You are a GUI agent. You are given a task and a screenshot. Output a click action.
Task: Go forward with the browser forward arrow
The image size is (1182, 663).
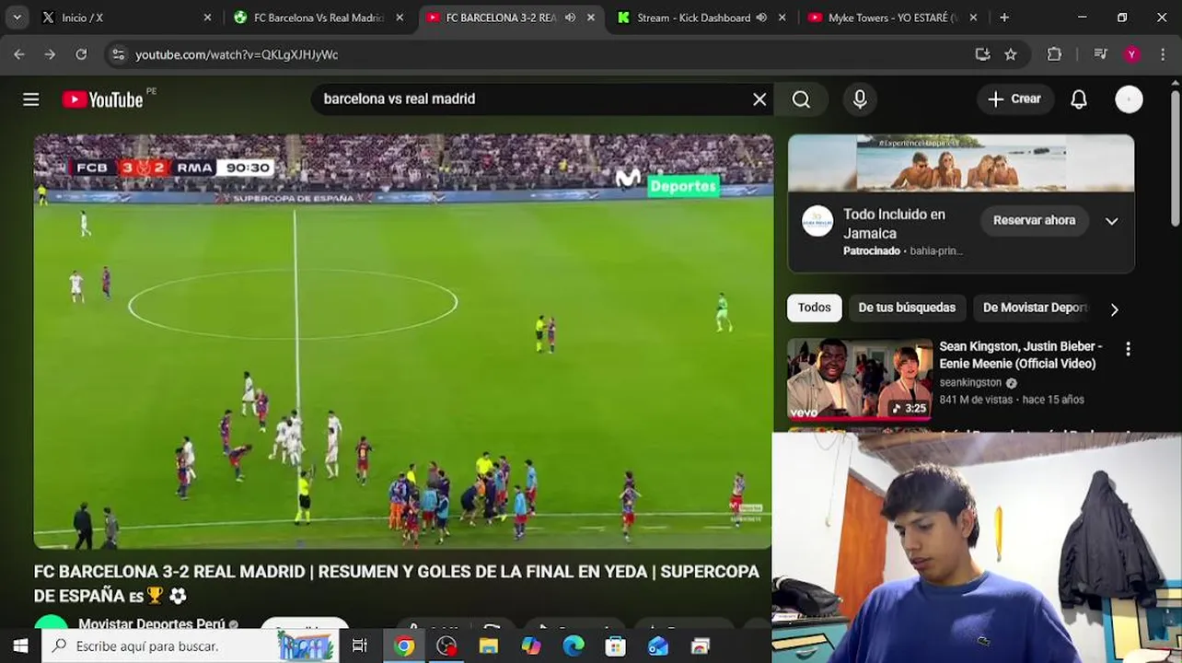pyautogui.click(x=50, y=54)
